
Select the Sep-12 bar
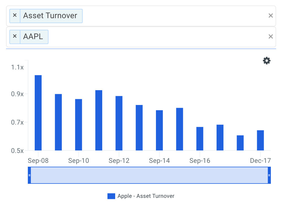coord(119,123)
